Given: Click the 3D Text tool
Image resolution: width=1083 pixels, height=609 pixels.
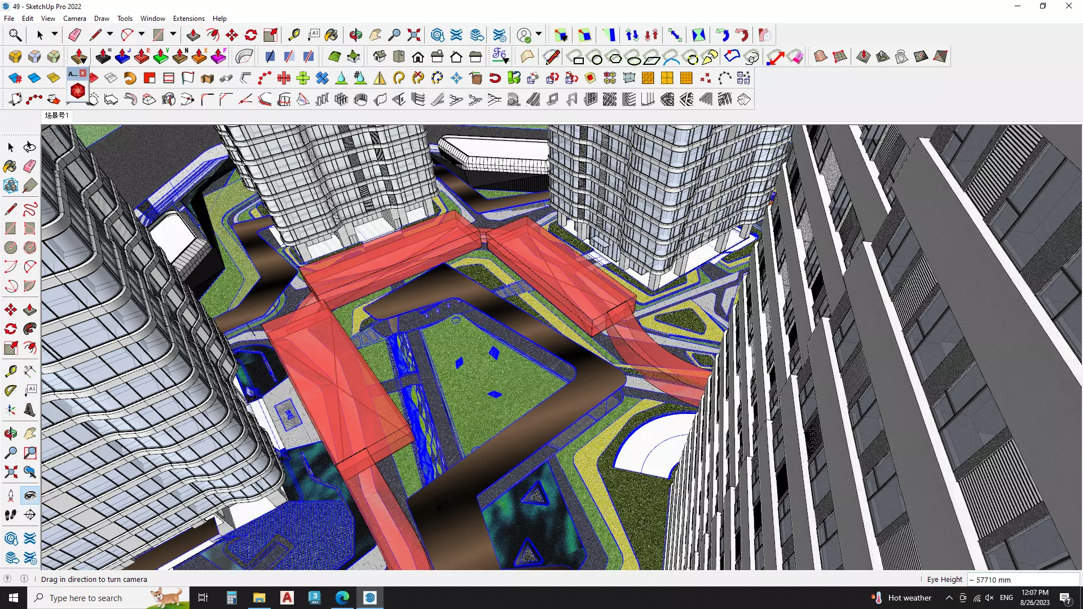Looking at the screenshot, I should tap(29, 410).
